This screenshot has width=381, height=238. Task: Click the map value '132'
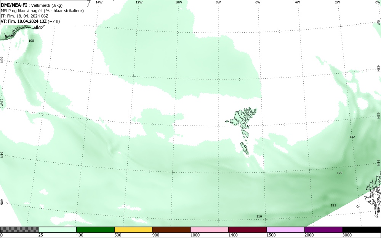point(352,137)
